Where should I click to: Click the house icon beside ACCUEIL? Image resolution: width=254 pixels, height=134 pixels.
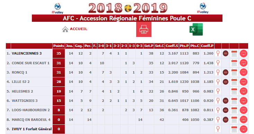coord(65,29)
